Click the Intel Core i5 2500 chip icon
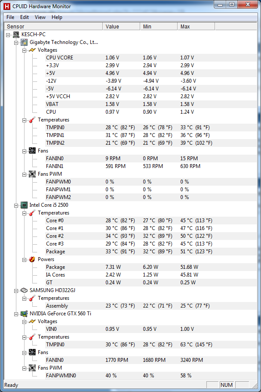 pyautogui.click(x=24, y=205)
